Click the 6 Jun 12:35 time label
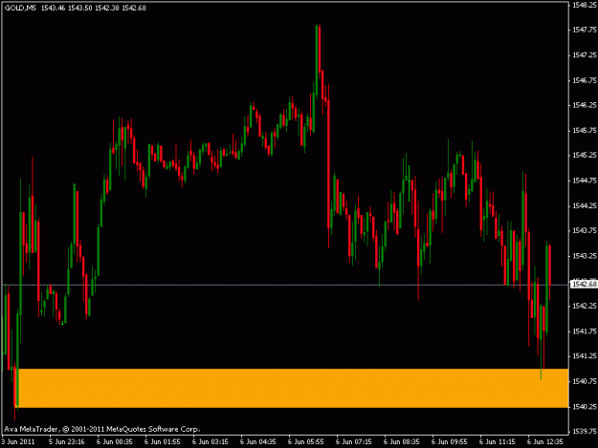 pos(545,442)
